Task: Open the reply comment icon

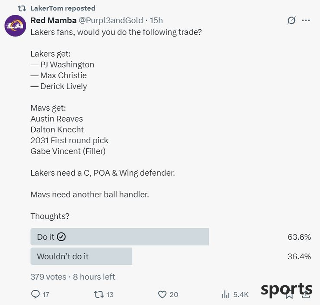Action: [x=35, y=294]
